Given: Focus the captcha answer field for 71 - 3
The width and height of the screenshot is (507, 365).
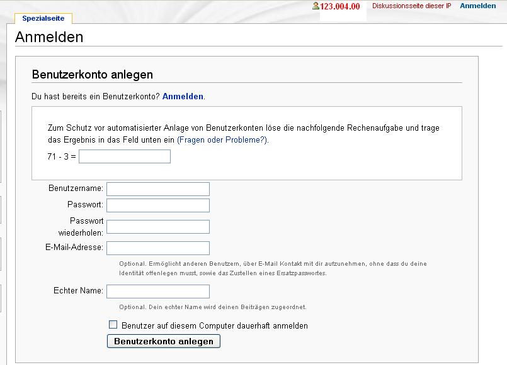Looking at the screenshot, I should click(x=125, y=156).
